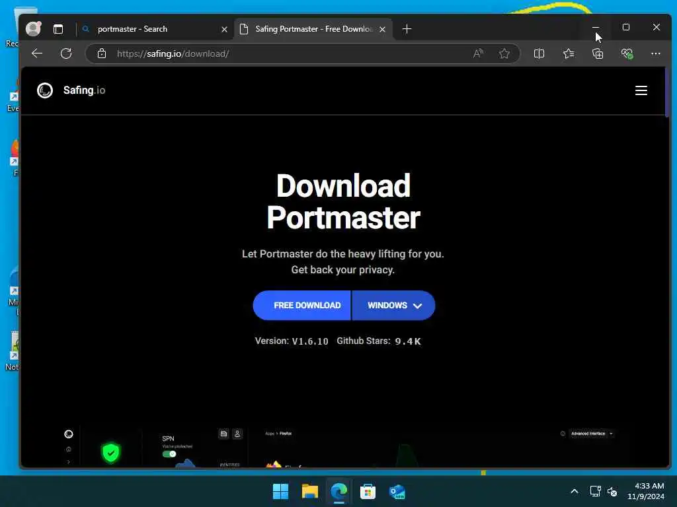Image resolution: width=677 pixels, height=507 pixels.
Task: Go to Safing.io home link
Action: (84, 90)
